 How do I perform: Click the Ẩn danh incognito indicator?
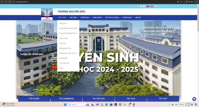click(x=190, y=2)
